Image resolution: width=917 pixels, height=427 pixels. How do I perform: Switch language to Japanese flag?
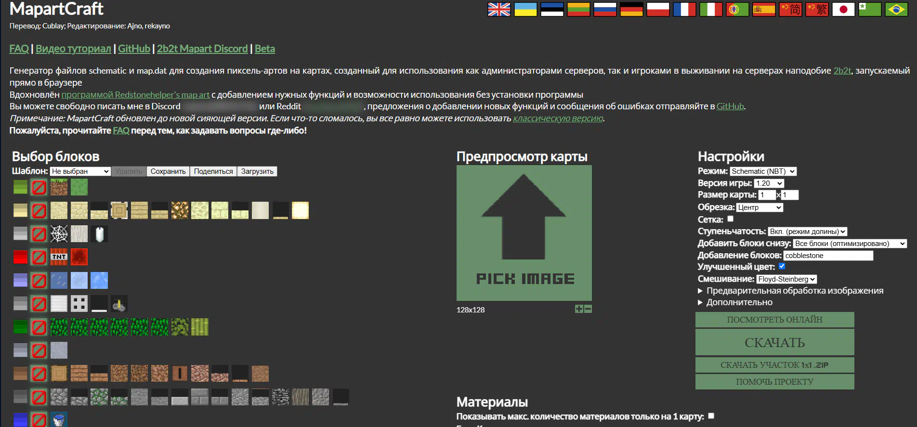click(x=843, y=10)
